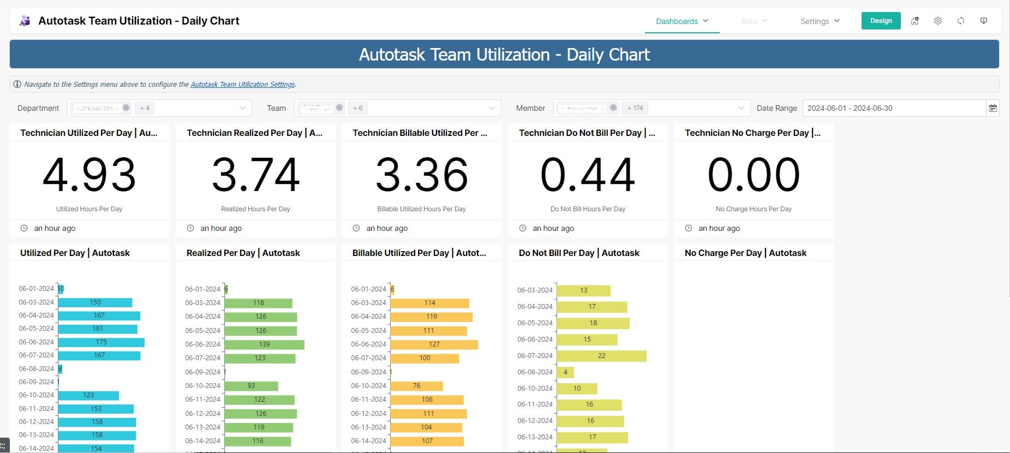Open Autotask Team Utilization Settings link
The height and width of the screenshot is (453, 1010).
pos(243,84)
